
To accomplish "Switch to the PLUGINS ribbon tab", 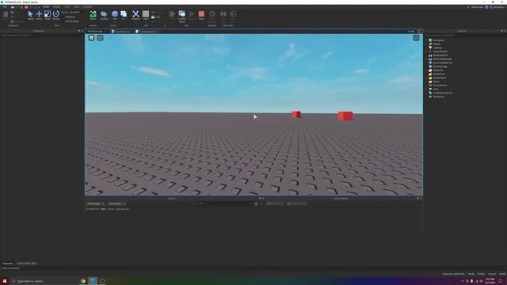I will click(87, 7).
